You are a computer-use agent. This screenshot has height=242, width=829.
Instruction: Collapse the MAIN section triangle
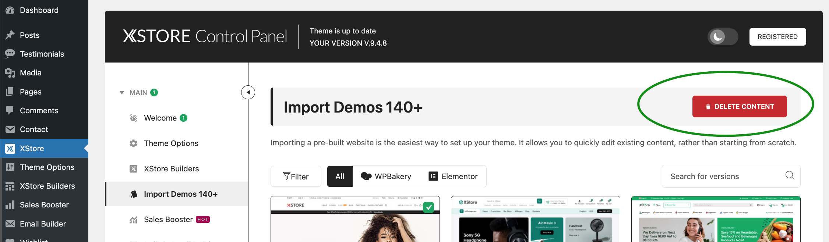[x=122, y=93]
